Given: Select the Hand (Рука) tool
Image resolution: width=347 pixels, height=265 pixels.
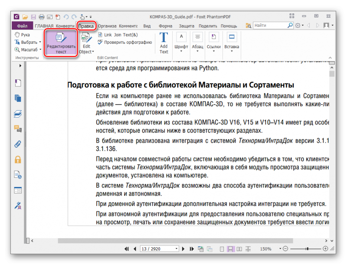Looking at the screenshot, I should click(22, 35).
